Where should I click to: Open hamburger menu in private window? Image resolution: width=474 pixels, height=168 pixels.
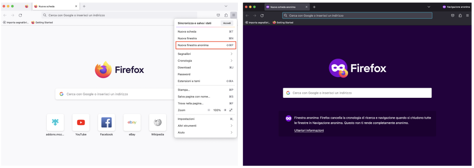coord(468,15)
